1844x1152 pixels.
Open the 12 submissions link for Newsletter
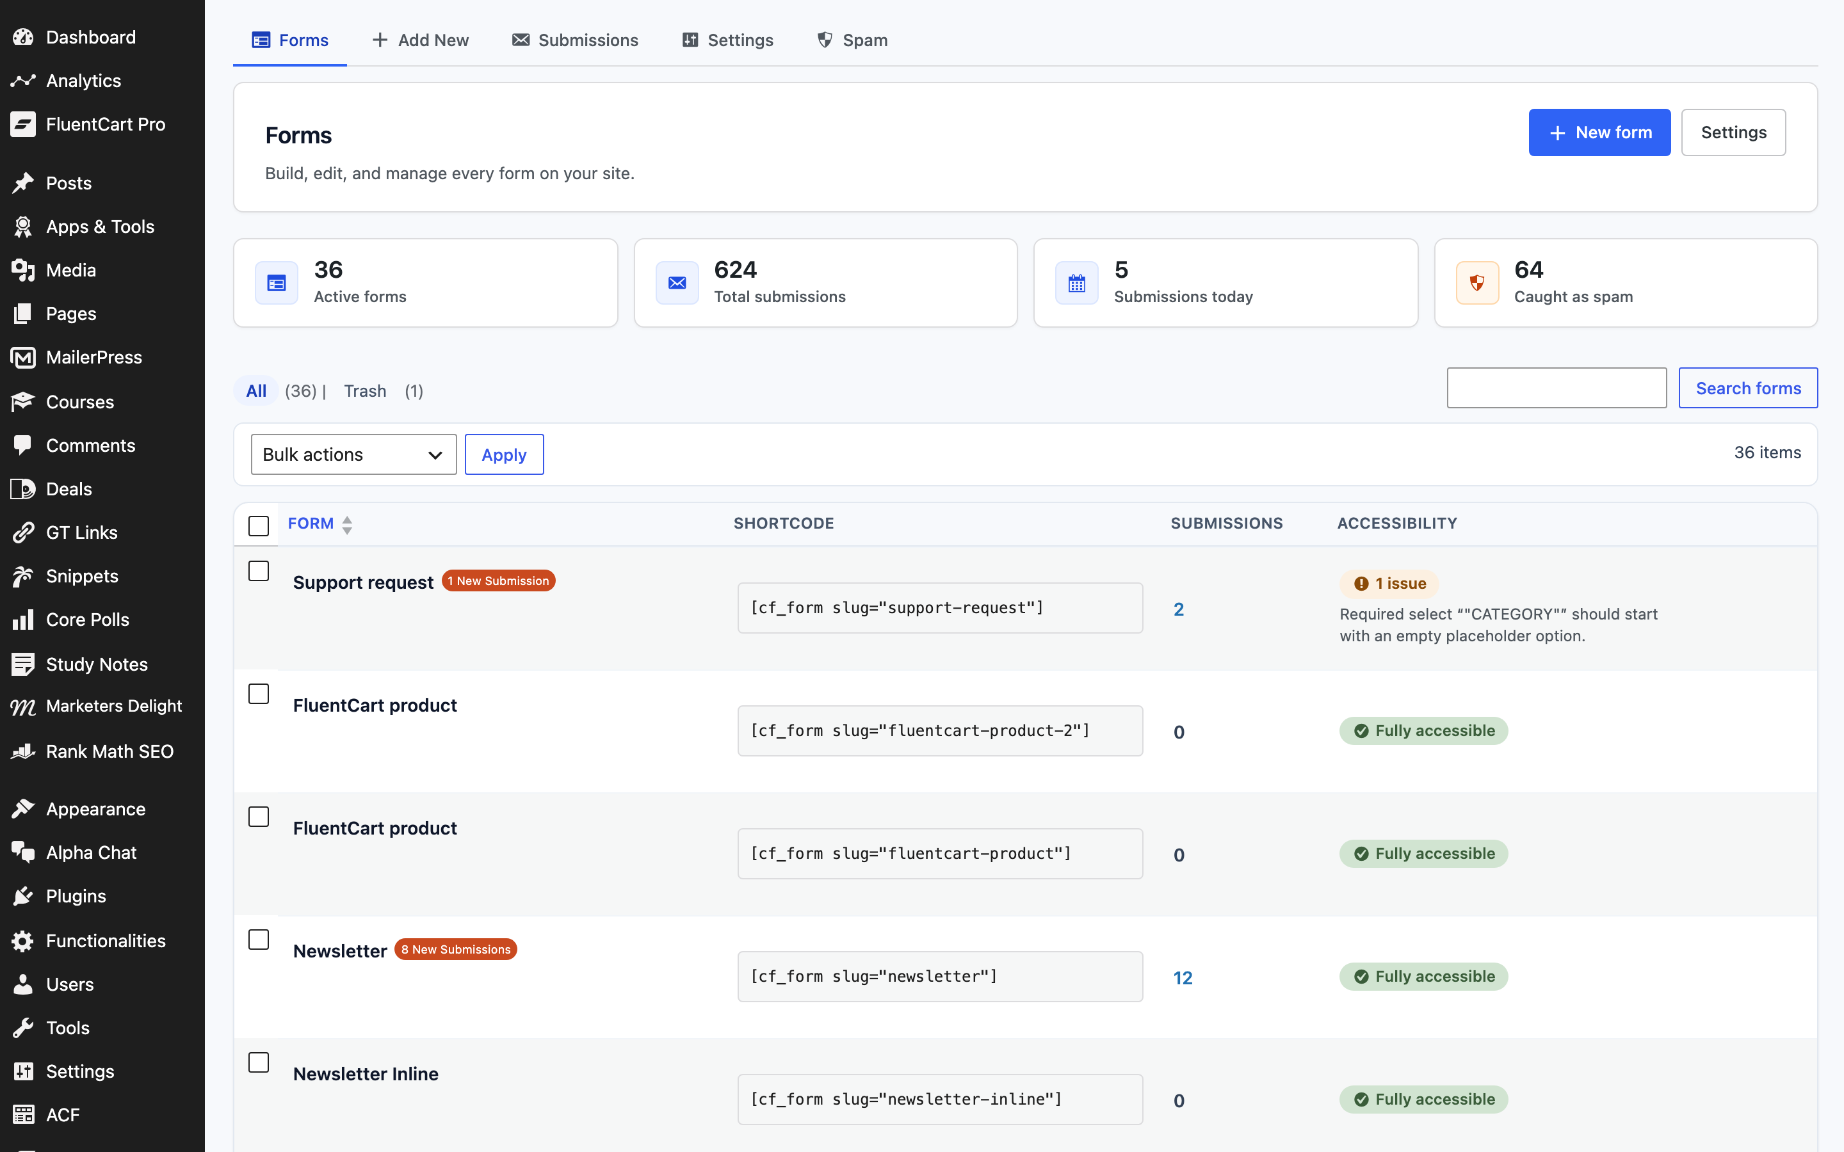tap(1183, 977)
